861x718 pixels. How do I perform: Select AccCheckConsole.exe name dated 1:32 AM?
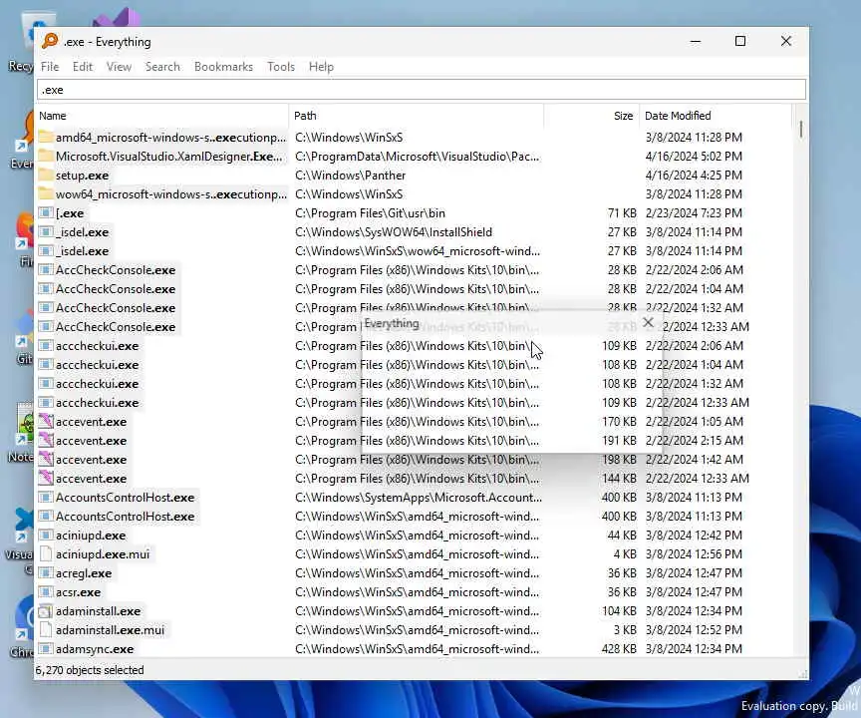coord(116,307)
